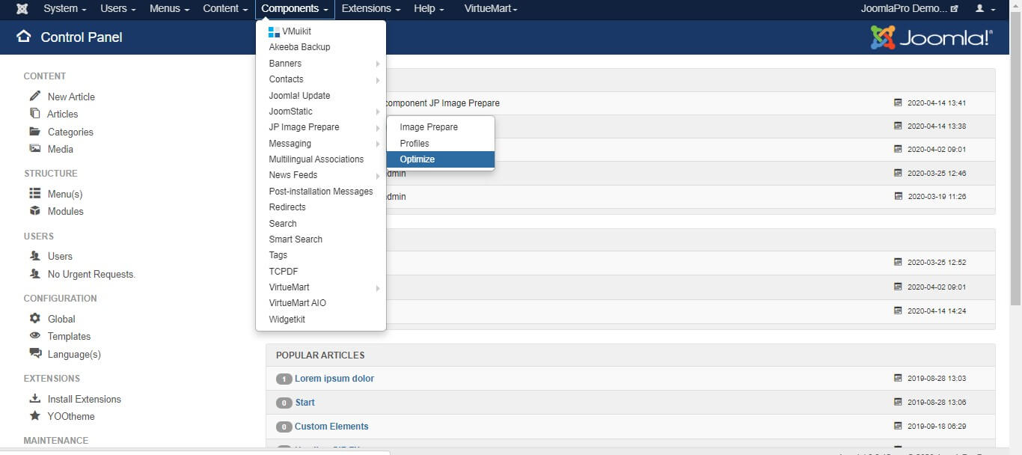The height and width of the screenshot is (455, 1022).
Task: Click the Joomla logo icon in top bar
Action: coord(22,9)
